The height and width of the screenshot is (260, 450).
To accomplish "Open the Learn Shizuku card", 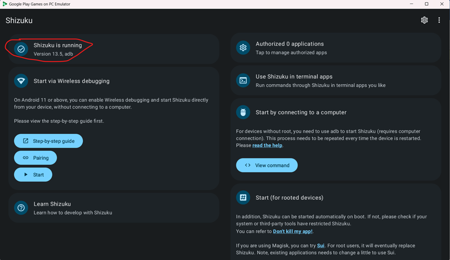I will tap(113, 208).
